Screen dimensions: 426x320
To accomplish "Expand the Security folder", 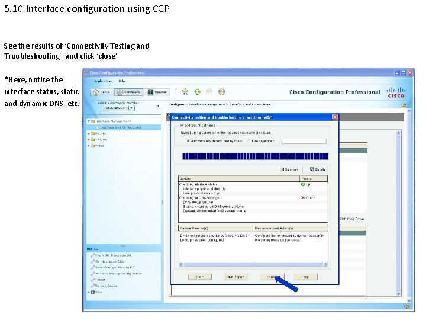I will [89, 140].
